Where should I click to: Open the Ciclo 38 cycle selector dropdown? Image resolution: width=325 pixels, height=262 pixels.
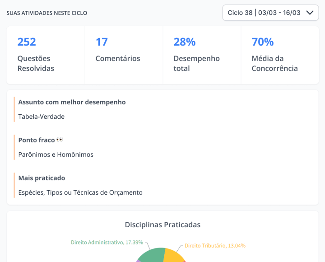point(270,13)
